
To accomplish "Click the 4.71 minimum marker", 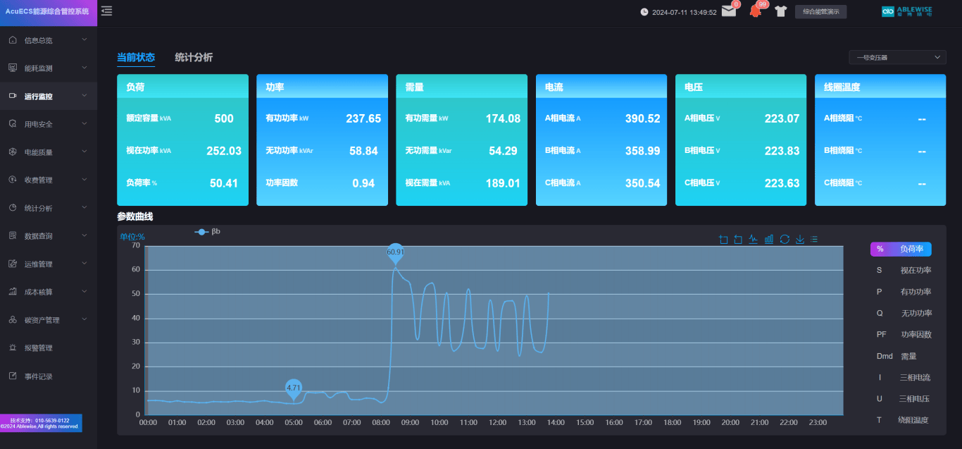I will click(294, 388).
